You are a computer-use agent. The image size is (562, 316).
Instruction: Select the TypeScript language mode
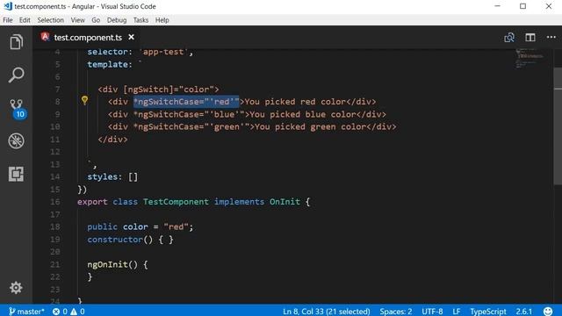pyautogui.click(x=488, y=311)
